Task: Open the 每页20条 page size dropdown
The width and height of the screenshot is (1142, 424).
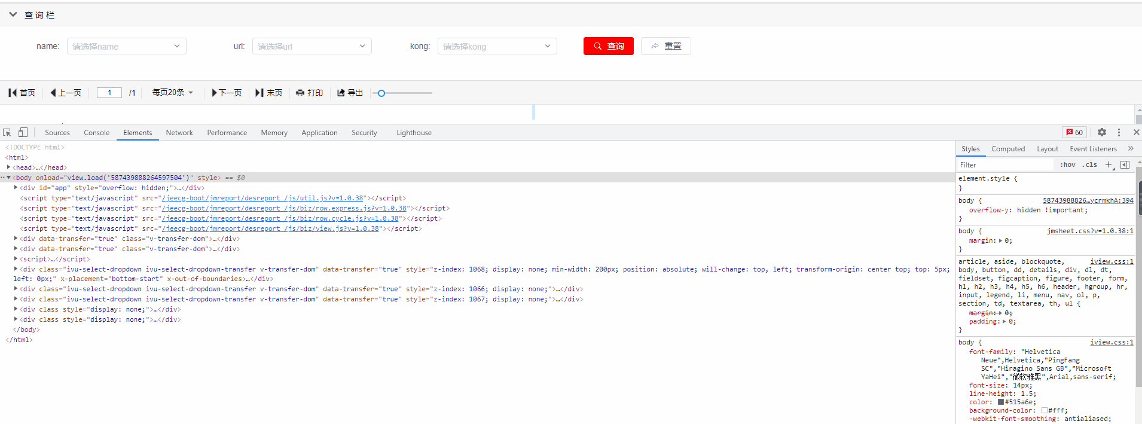Action: 173,93
